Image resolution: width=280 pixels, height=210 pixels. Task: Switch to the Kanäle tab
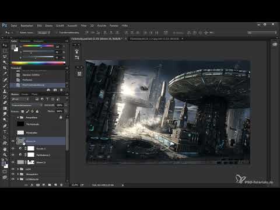(x=25, y=94)
